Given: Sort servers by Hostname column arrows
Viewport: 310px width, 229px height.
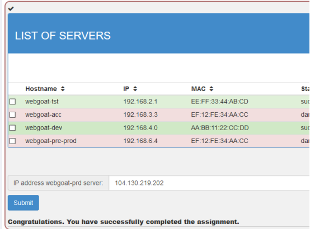Looking at the screenshot, I should [63, 89].
